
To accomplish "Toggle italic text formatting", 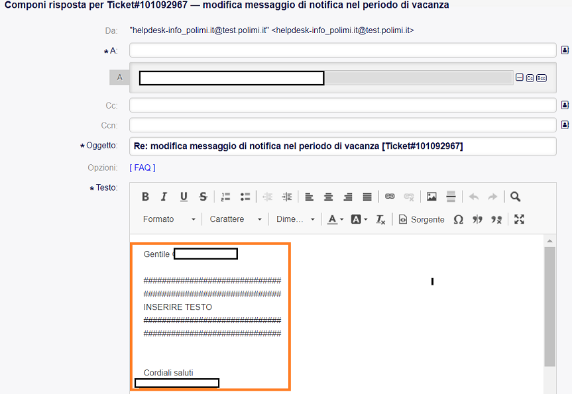I will tap(164, 197).
